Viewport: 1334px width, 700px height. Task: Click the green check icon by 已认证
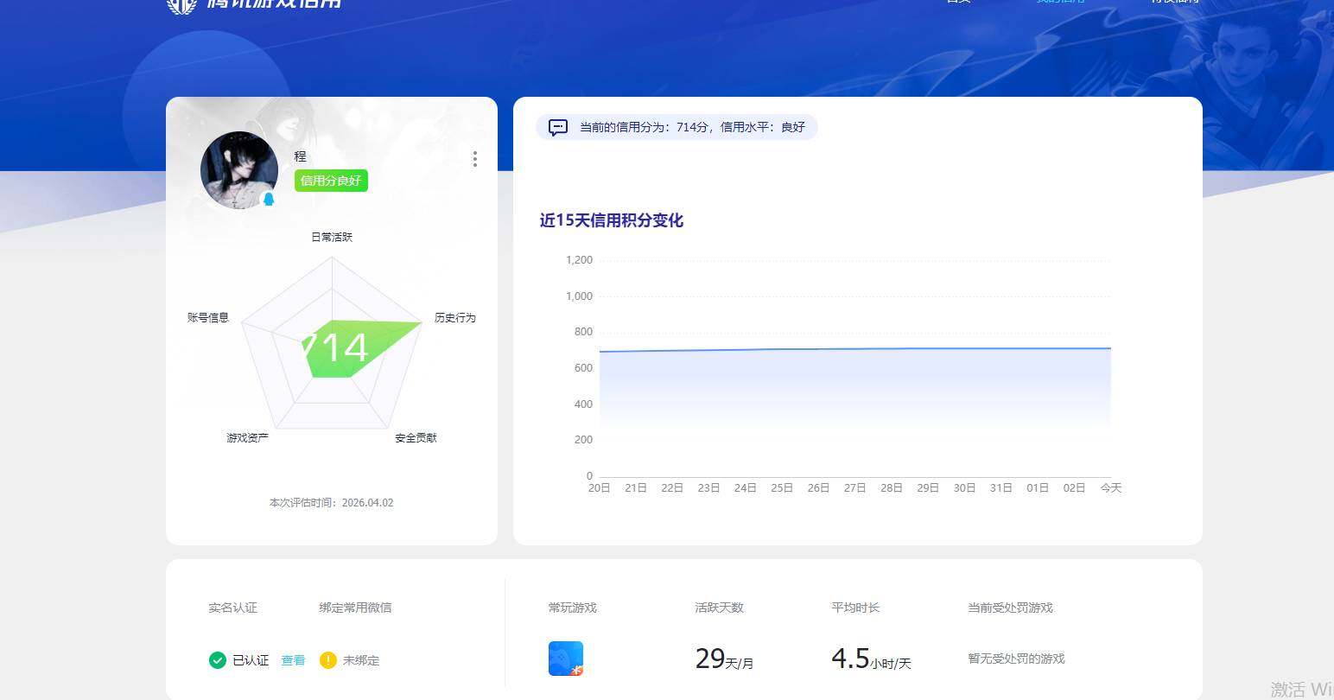(x=218, y=660)
